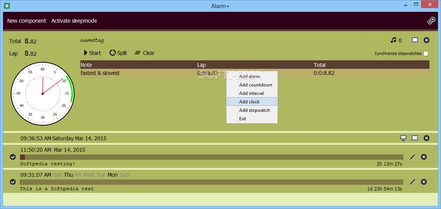Click remaining time 1d 23h 54m 13s
Viewport: 441px width, 209px height.
384,189
